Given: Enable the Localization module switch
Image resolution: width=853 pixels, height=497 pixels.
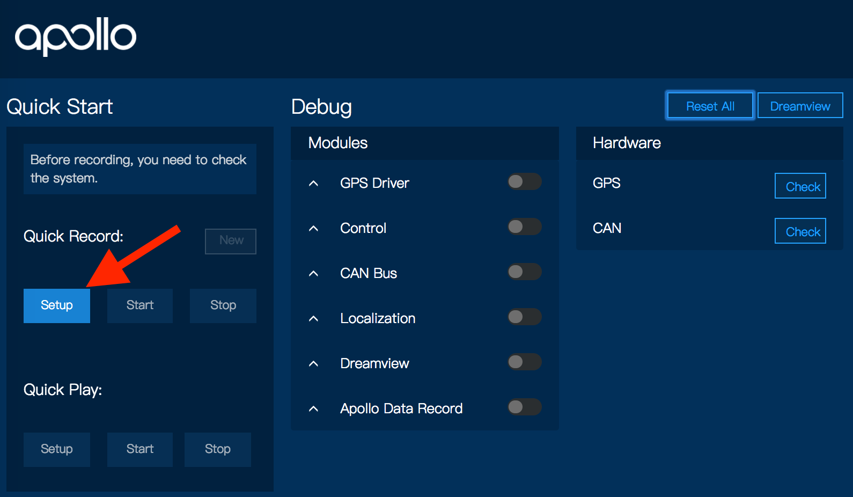Looking at the screenshot, I should coord(524,317).
